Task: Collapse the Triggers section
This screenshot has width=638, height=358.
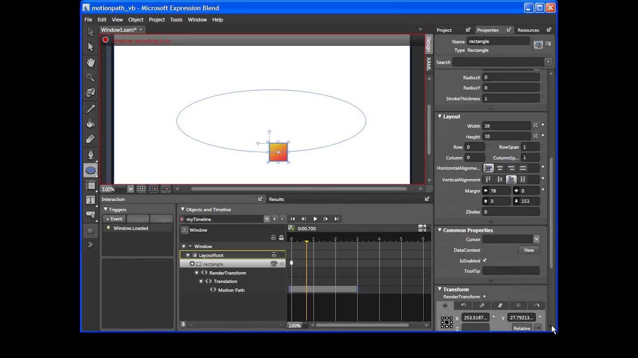Action: click(x=105, y=209)
